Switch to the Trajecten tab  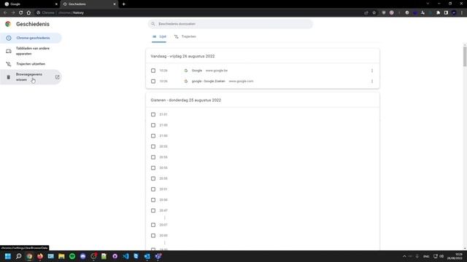point(185,36)
